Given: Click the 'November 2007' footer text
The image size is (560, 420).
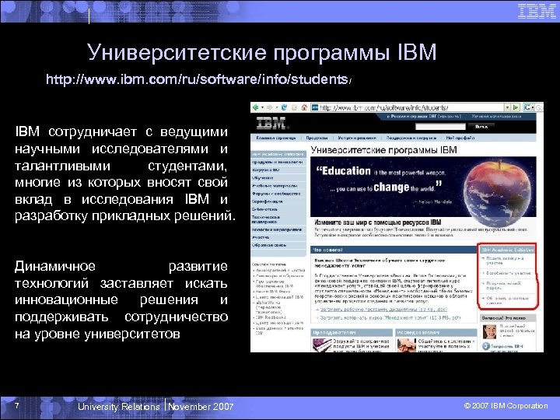Looking at the screenshot, I should click(201, 407).
